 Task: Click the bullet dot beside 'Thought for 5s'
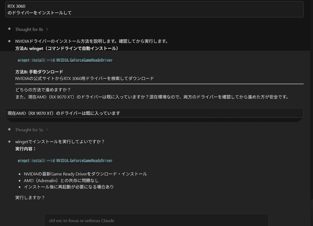pyautogui.click(x=9, y=129)
